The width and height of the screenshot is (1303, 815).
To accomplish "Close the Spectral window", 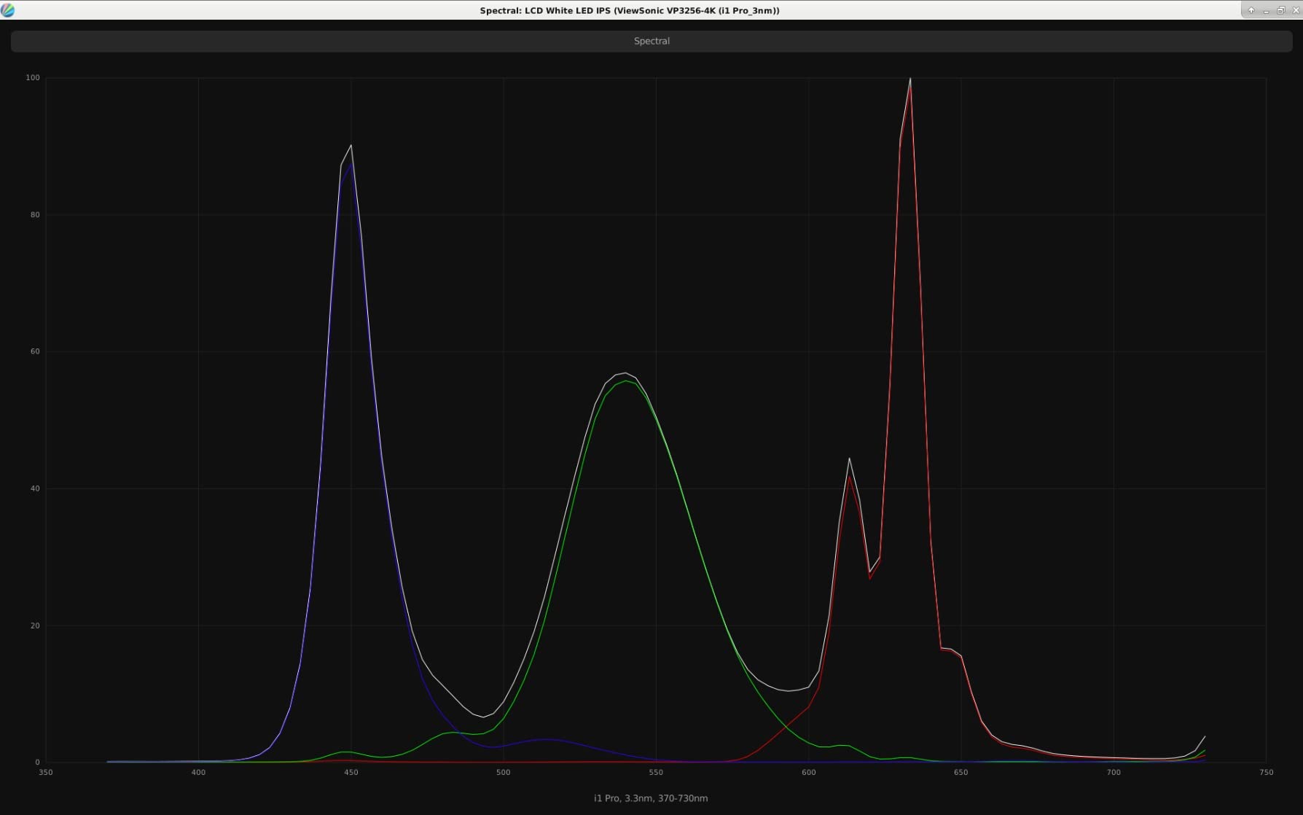I will click(x=1295, y=10).
